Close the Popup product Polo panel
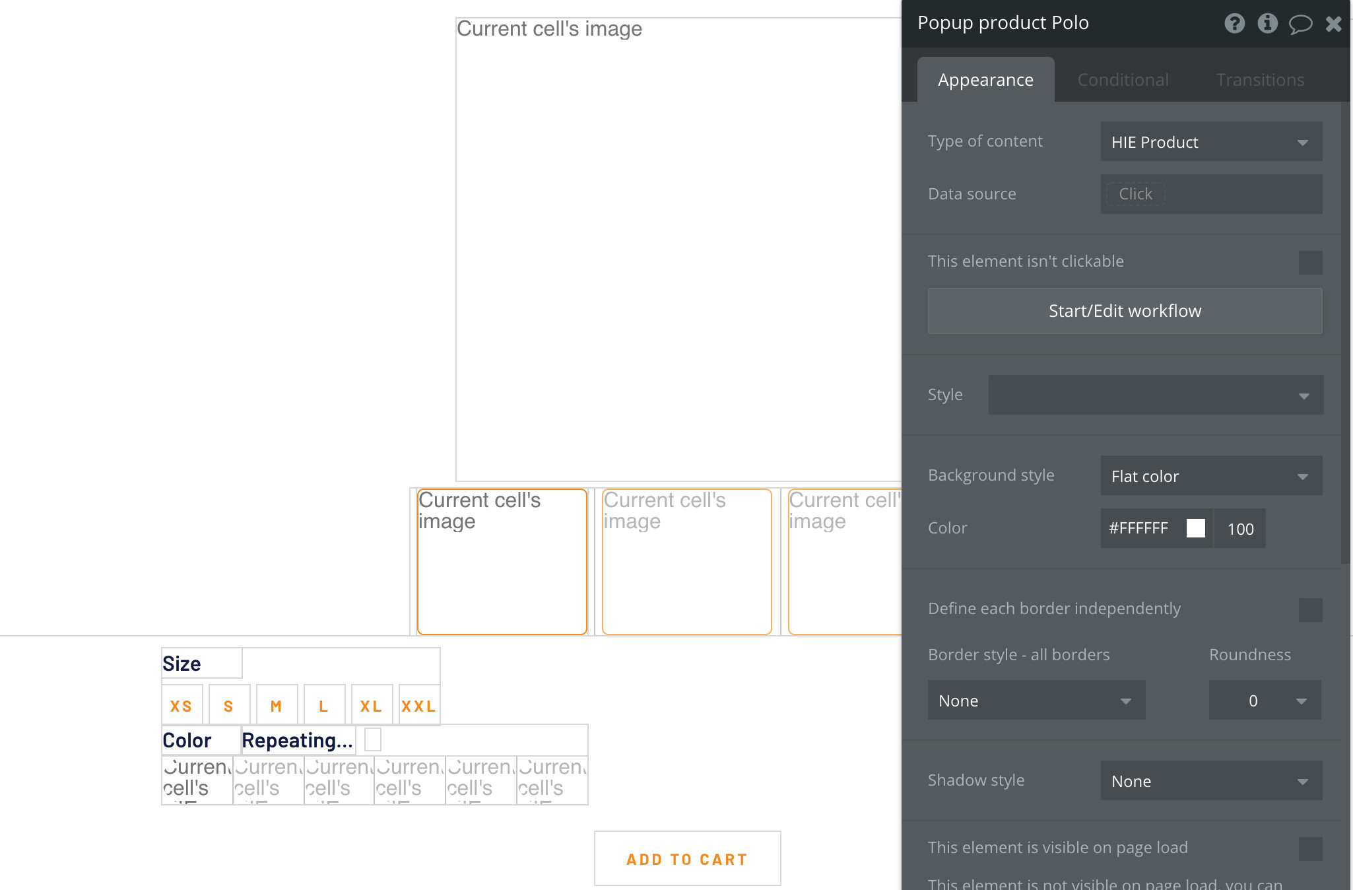The width and height of the screenshot is (1353, 890). coord(1333,24)
